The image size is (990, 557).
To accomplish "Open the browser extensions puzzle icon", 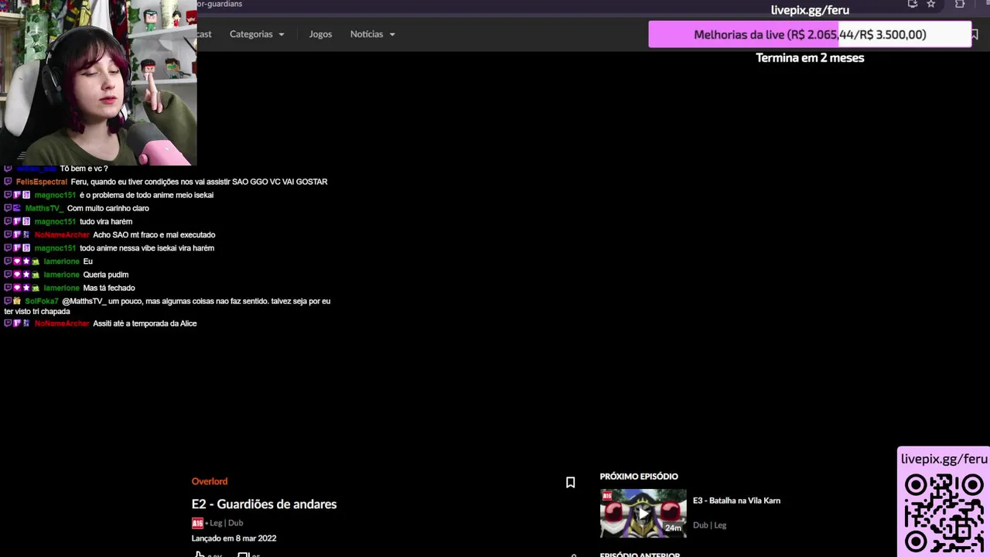I will 960,4.
